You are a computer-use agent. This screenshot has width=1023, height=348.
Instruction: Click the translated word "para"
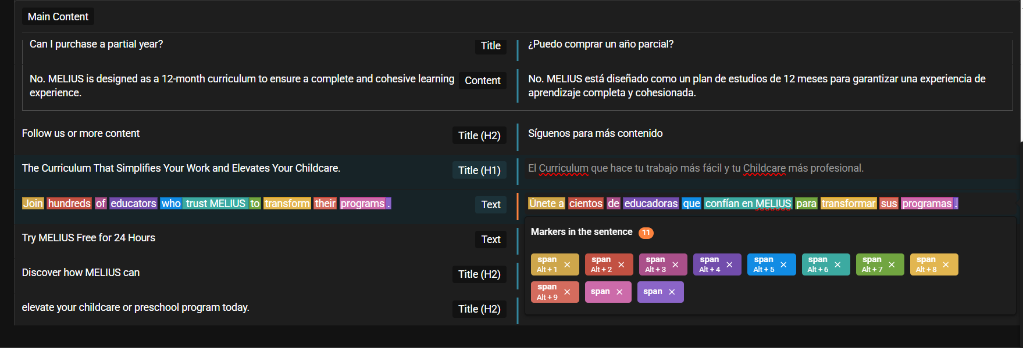(806, 204)
